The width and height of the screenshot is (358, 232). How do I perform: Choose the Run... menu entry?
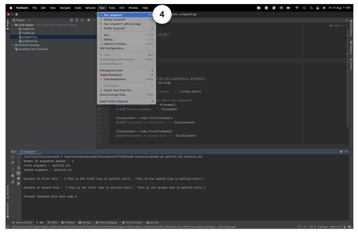(x=127, y=35)
